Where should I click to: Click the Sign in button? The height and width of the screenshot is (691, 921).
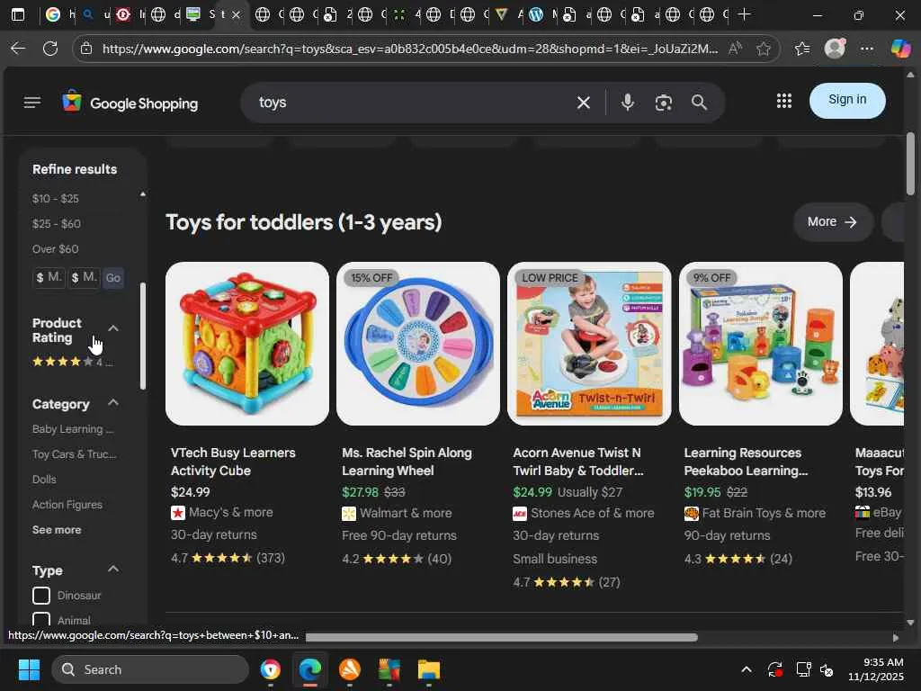pyautogui.click(x=847, y=101)
